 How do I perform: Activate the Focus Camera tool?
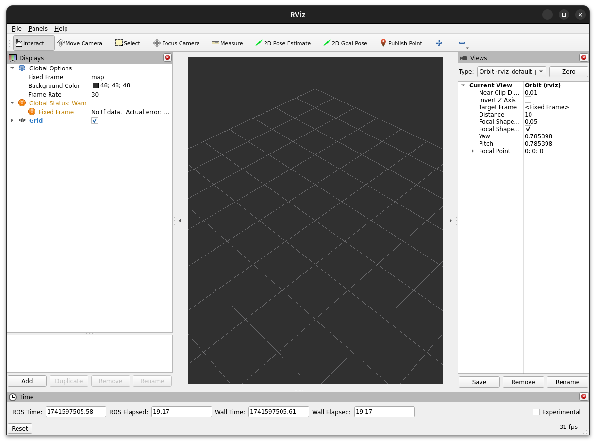pos(176,43)
